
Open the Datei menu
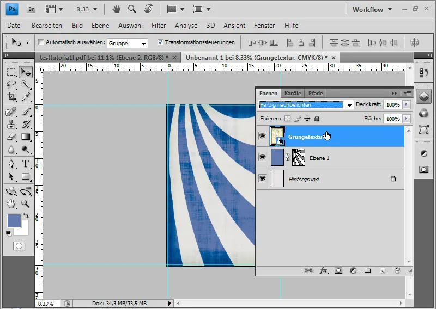point(15,26)
